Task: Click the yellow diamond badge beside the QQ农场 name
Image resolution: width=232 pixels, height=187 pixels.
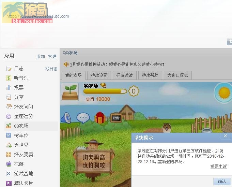Action: coord(103,85)
